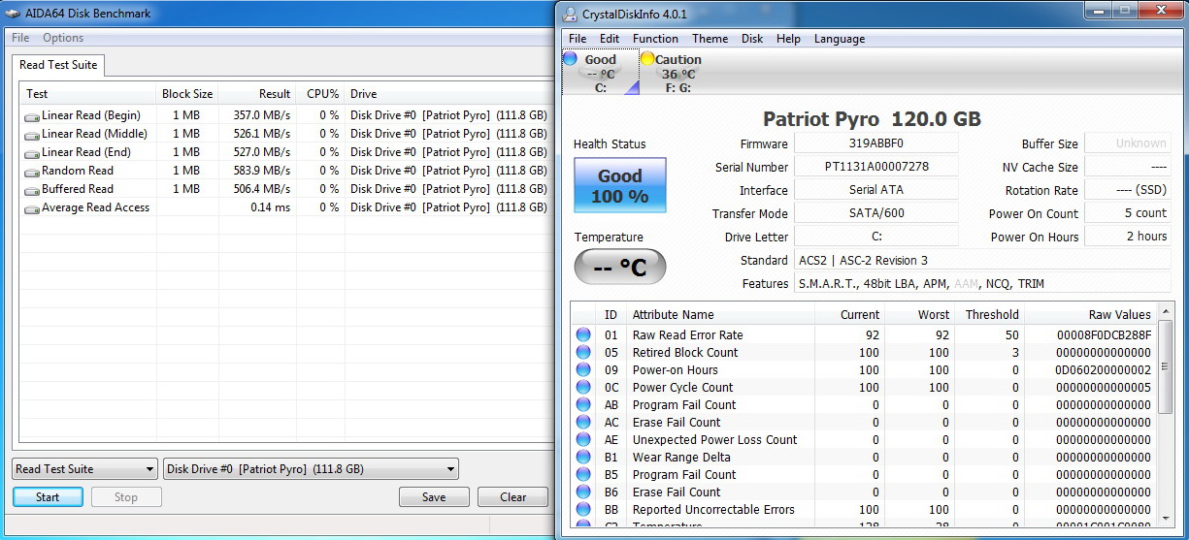Image resolution: width=1189 pixels, height=540 pixels.
Task: Open the File menu in AIDA64
Action: (20, 38)
